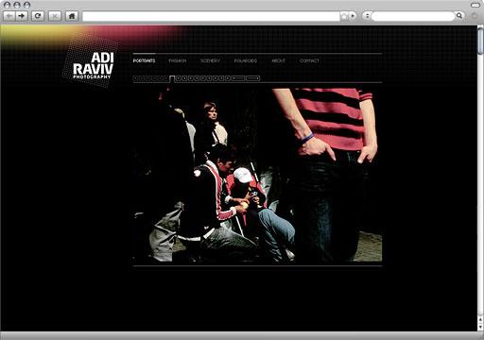484x340 pixels.
Task: Click the browser forward arrow button
Action: click(22, 16)
